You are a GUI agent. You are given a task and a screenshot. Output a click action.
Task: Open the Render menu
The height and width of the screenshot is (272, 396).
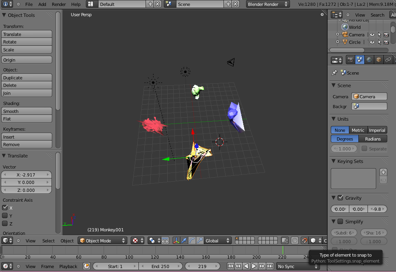coord(59,4)
